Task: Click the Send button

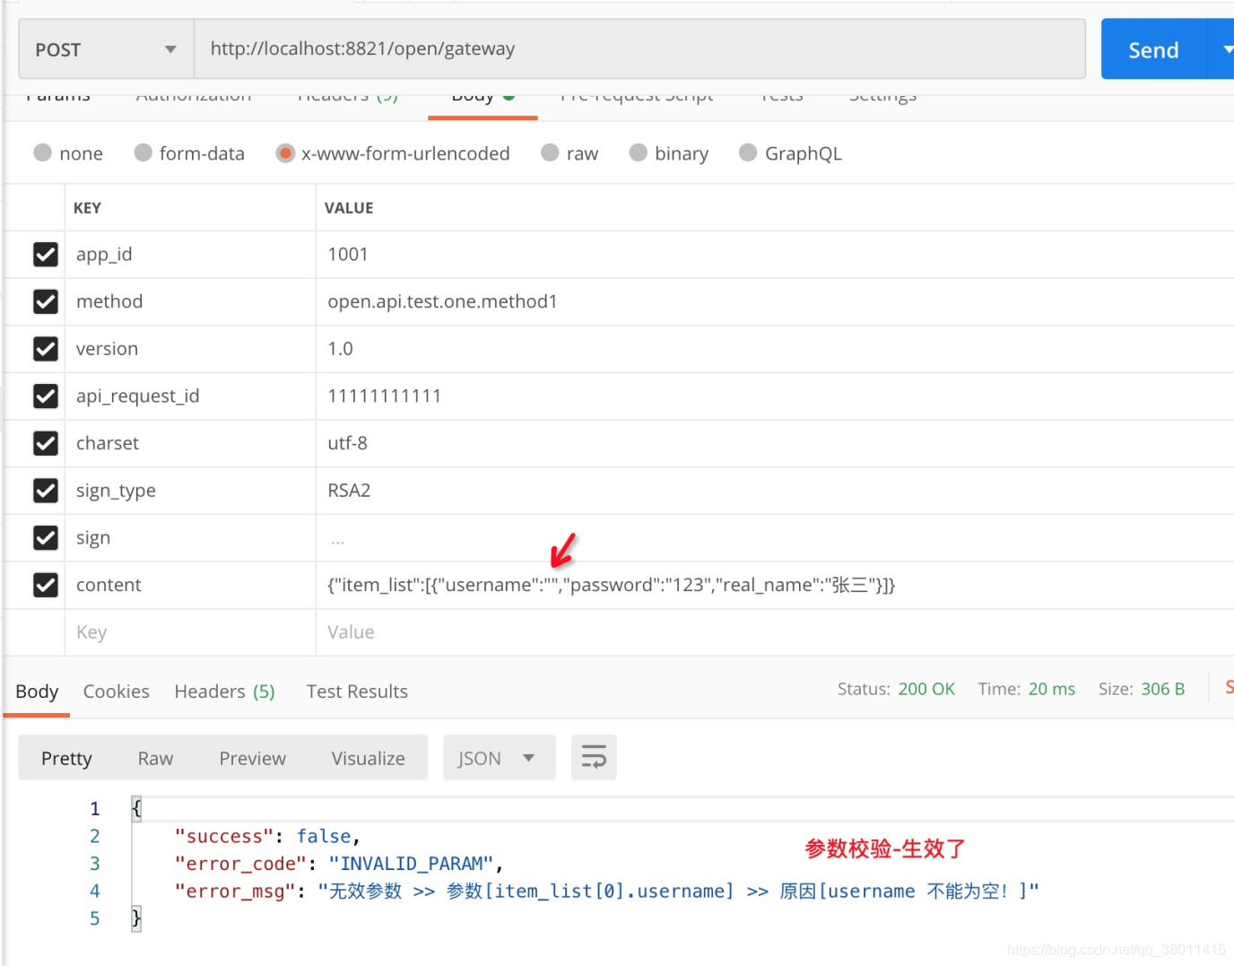Action: click(1154, 49)
